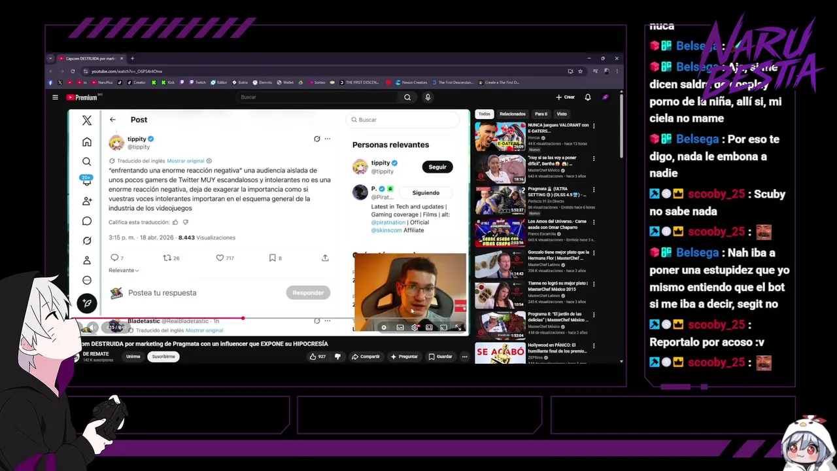
Task: Switch to the Capcom DESTRUIDA browser tab
Action: [90, 58]
